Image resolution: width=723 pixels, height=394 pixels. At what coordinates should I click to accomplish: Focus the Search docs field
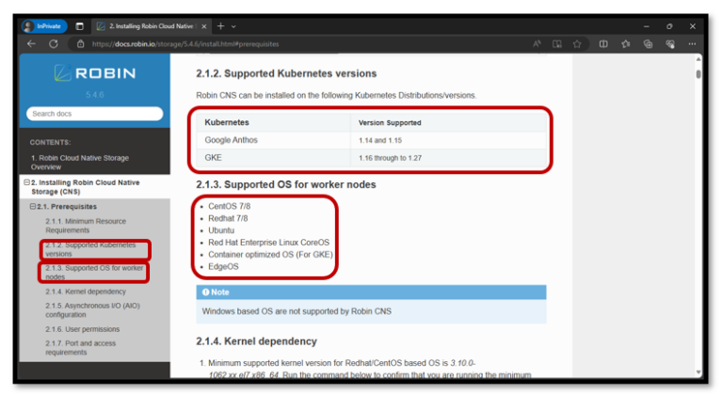coord(94,114)
